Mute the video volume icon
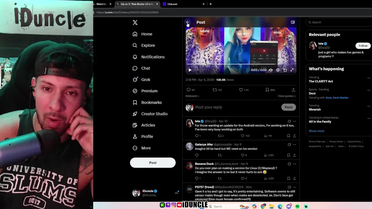The width and height of the screenshot is (372, 209). [271, 70]
